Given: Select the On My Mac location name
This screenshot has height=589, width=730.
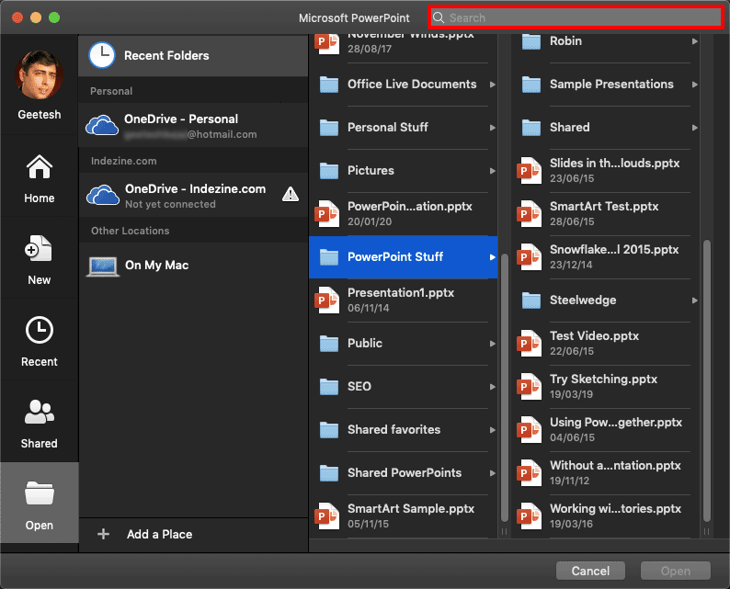Looking at the screenshot, I should [157, 266].
